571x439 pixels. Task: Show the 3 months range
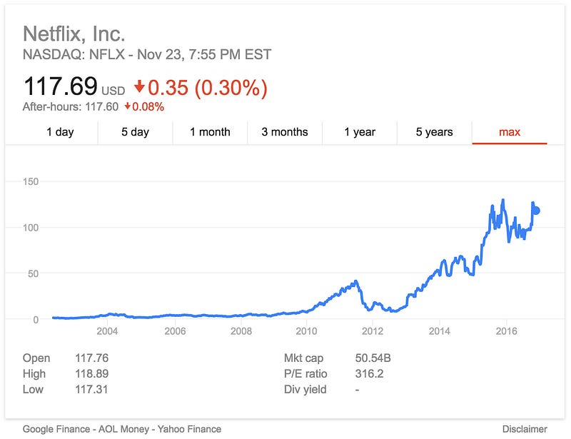tap(285, 132)
